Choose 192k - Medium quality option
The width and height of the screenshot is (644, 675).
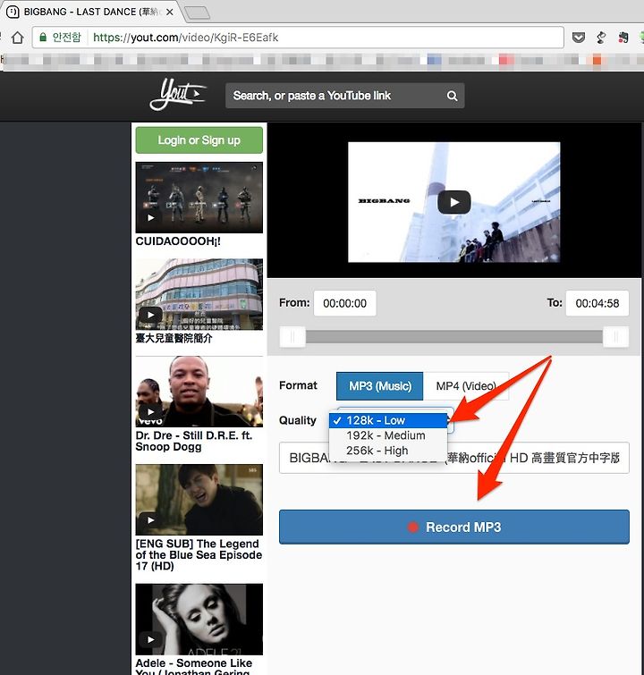[388, 435]
